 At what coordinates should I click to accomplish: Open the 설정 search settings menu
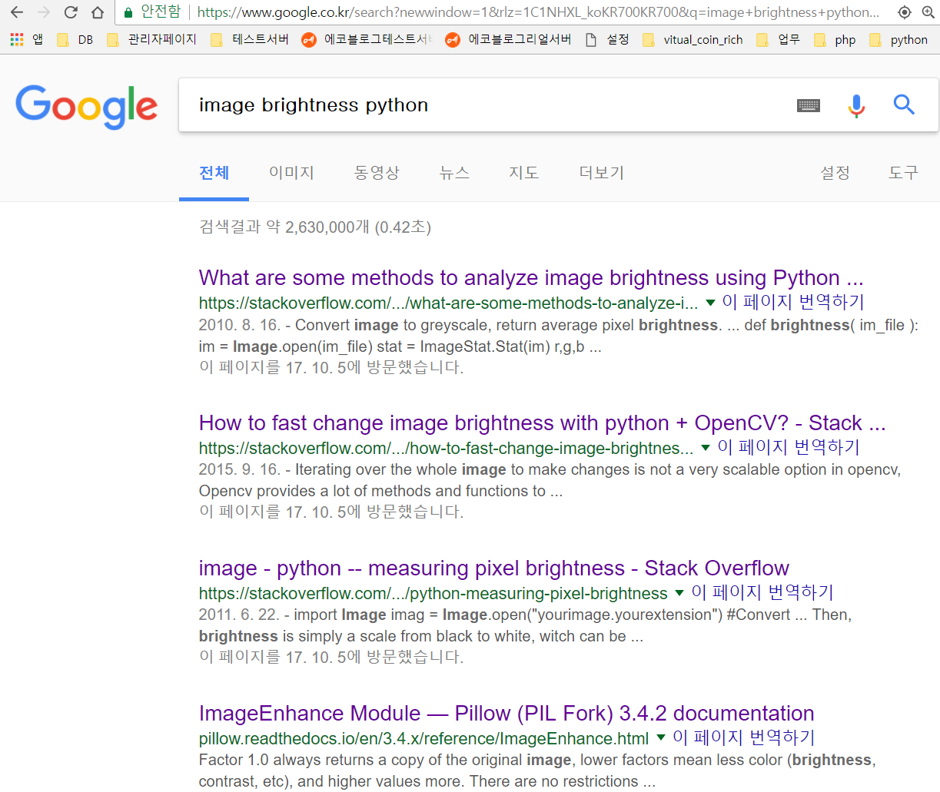(x=835, y=173)
